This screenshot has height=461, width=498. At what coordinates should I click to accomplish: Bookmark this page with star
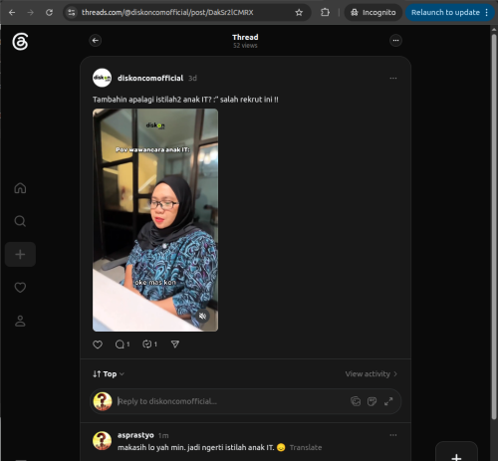click(x=299, y=13)
